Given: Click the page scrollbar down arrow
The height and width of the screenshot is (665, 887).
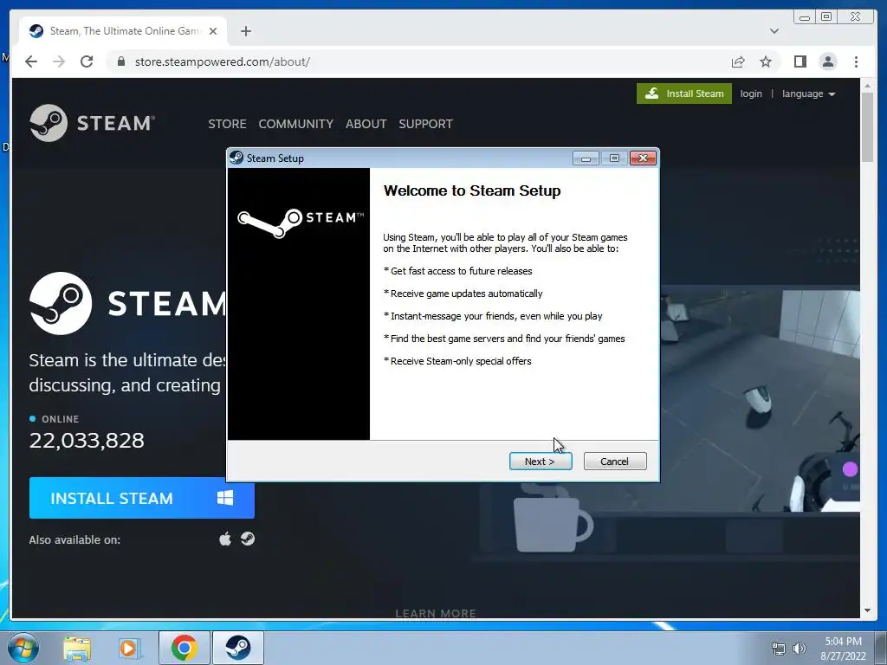Looking at the screenshot, I should click(867, 610).
